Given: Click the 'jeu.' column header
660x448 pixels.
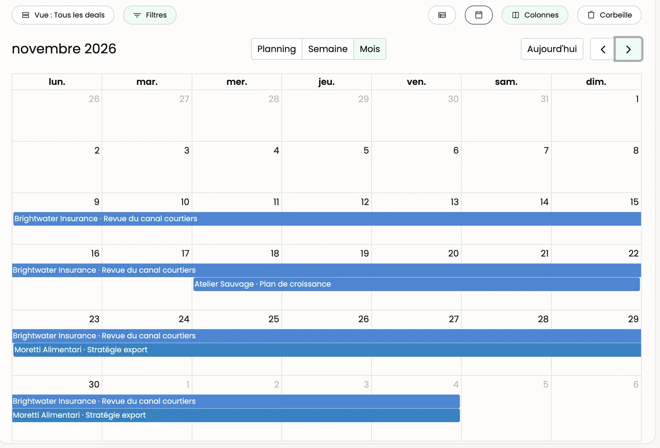Looking at the screenshot, I should click(x=326, y=82).
